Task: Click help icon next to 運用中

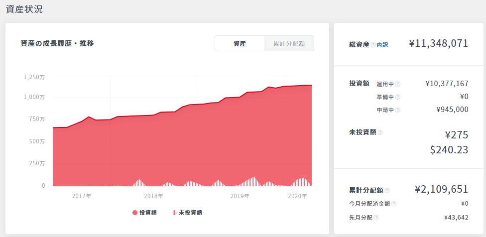Action: [398, 84]
